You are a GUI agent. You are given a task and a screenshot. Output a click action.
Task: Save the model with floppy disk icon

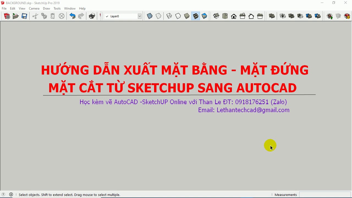point(24,16)
